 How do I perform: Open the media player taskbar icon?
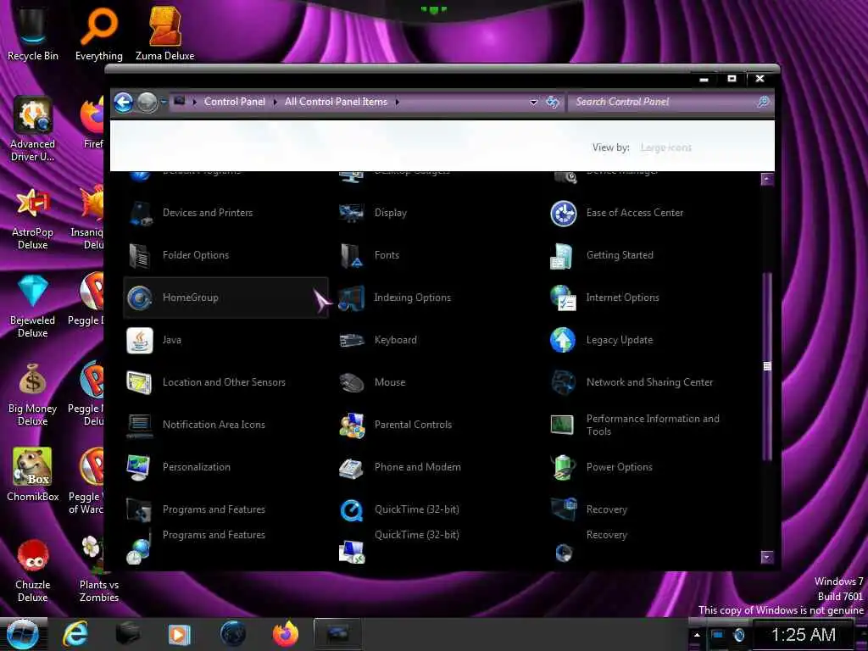coord(179,634)
